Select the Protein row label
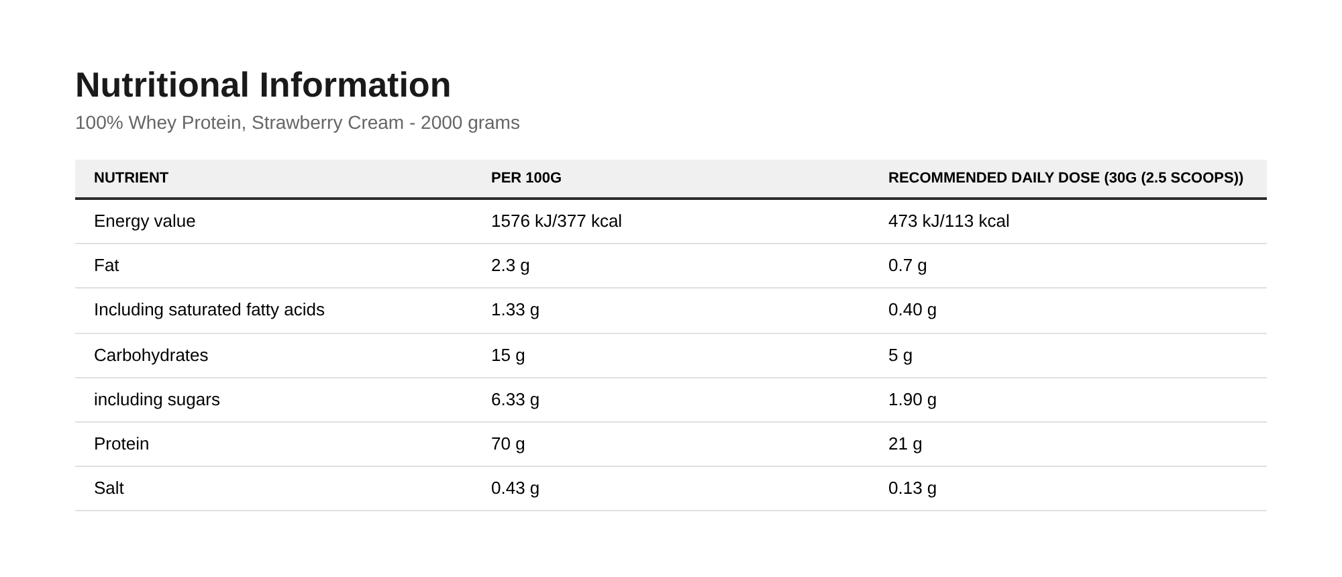The image size is (1342, 577). [121, 443]
